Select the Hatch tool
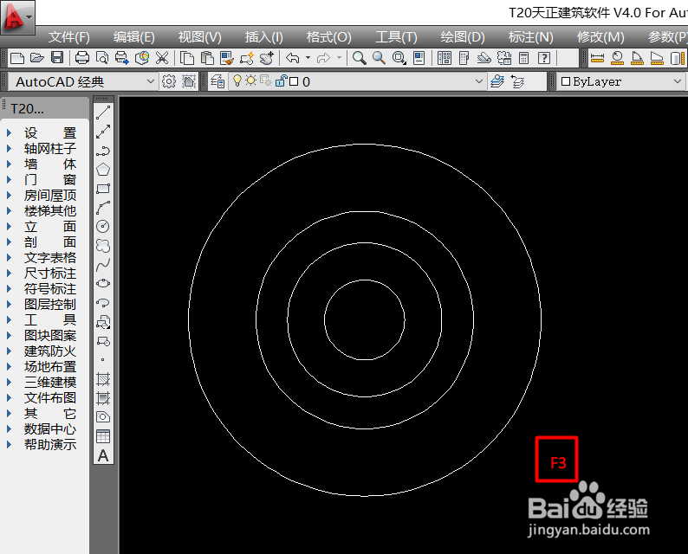The height and width of the screenshot is (554, 688). (x=103, y=379)
